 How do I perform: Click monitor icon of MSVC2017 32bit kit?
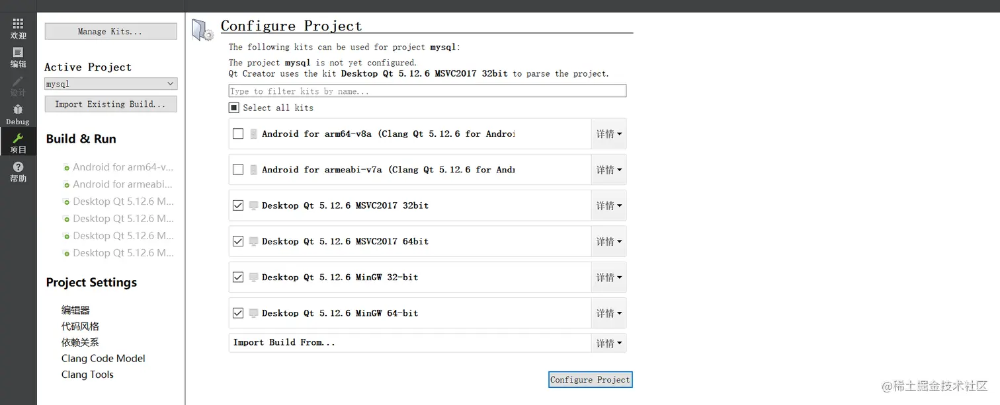pos(253,205)
